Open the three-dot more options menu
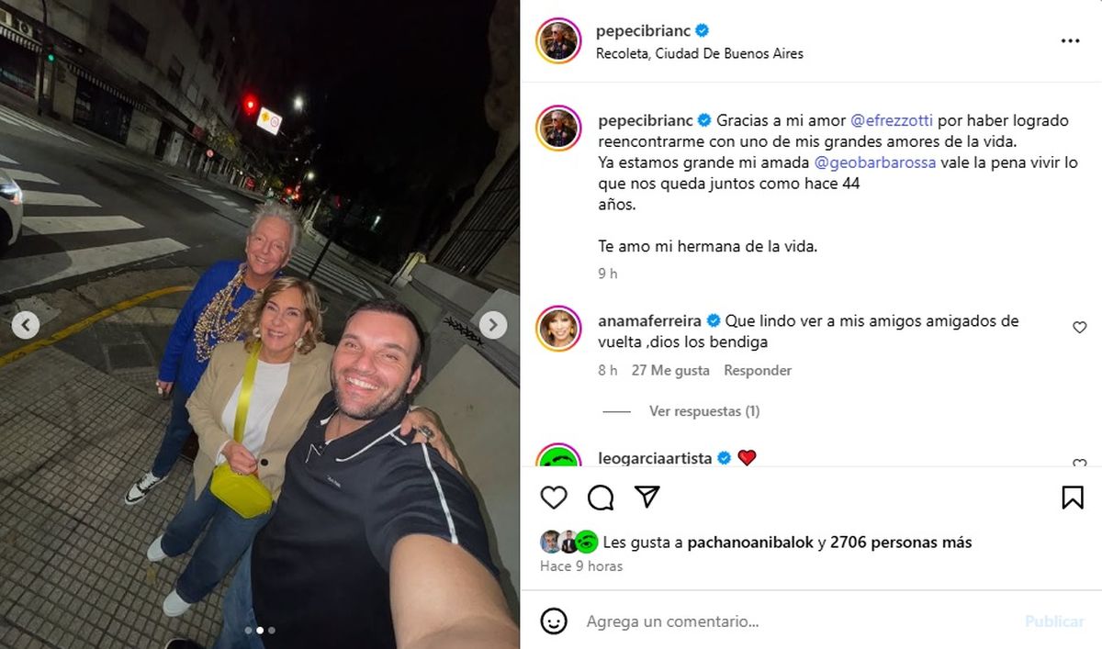Screen dimensions: 1102x649 (x=1070, y=41)
